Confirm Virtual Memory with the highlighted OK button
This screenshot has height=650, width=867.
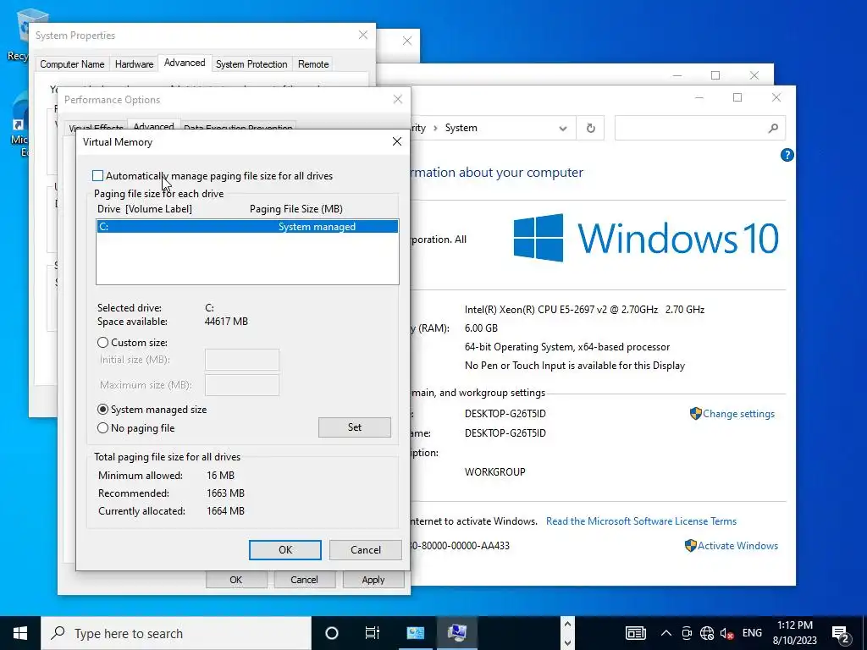284,550
